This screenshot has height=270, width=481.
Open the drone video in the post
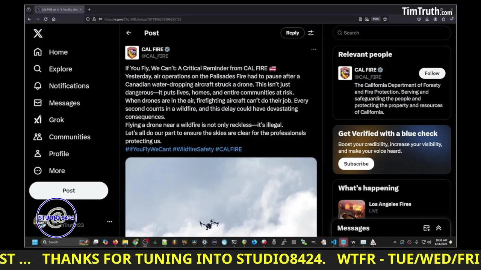(221, 197)
